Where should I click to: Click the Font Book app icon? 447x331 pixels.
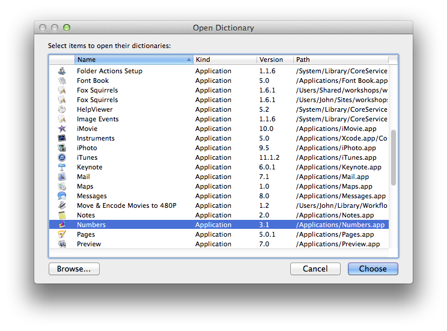coord(62,80)
